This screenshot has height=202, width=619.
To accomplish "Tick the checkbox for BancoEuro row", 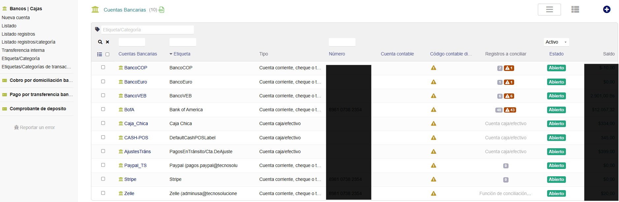I will 103,82.
